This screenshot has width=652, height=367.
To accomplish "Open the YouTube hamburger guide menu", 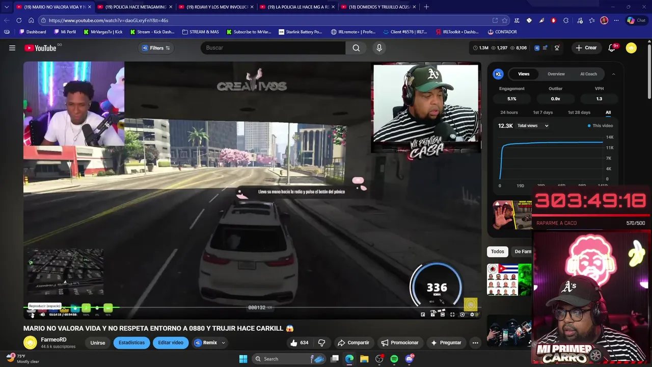I will point(12,48).
